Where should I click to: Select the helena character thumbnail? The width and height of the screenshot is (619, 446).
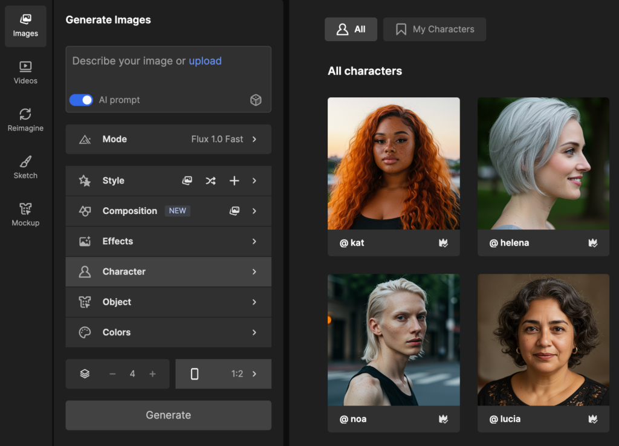click(x=543, y=163)
